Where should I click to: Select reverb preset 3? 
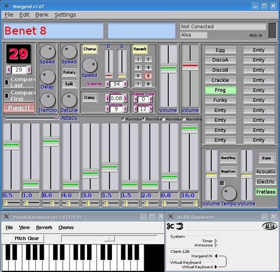[138, 67]
